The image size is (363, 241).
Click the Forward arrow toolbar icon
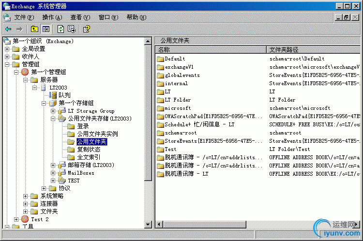[x=19, y=29]
